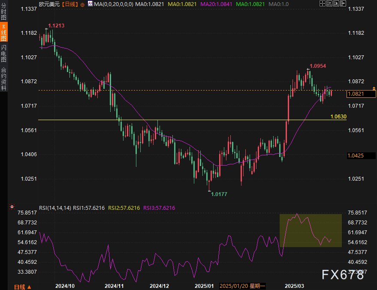The width and height of the screenshot is (377, 290).
Task: Click the small arrows above the 1.0821 price tag
Action: [374, 88]
